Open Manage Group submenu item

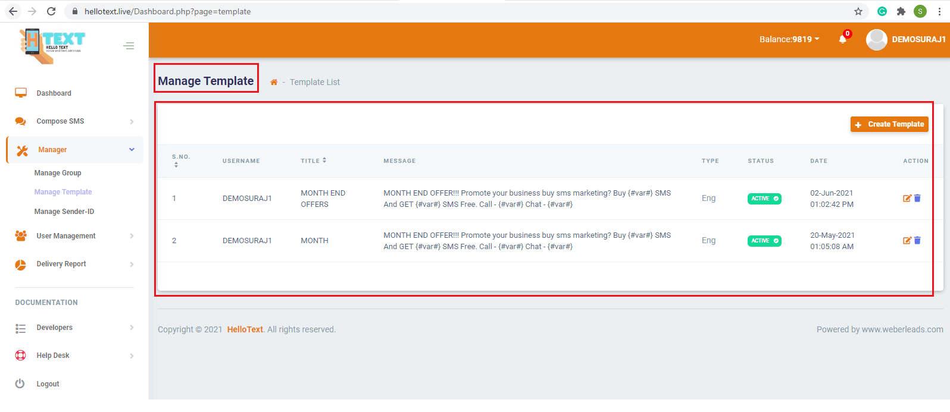[58, 173]
